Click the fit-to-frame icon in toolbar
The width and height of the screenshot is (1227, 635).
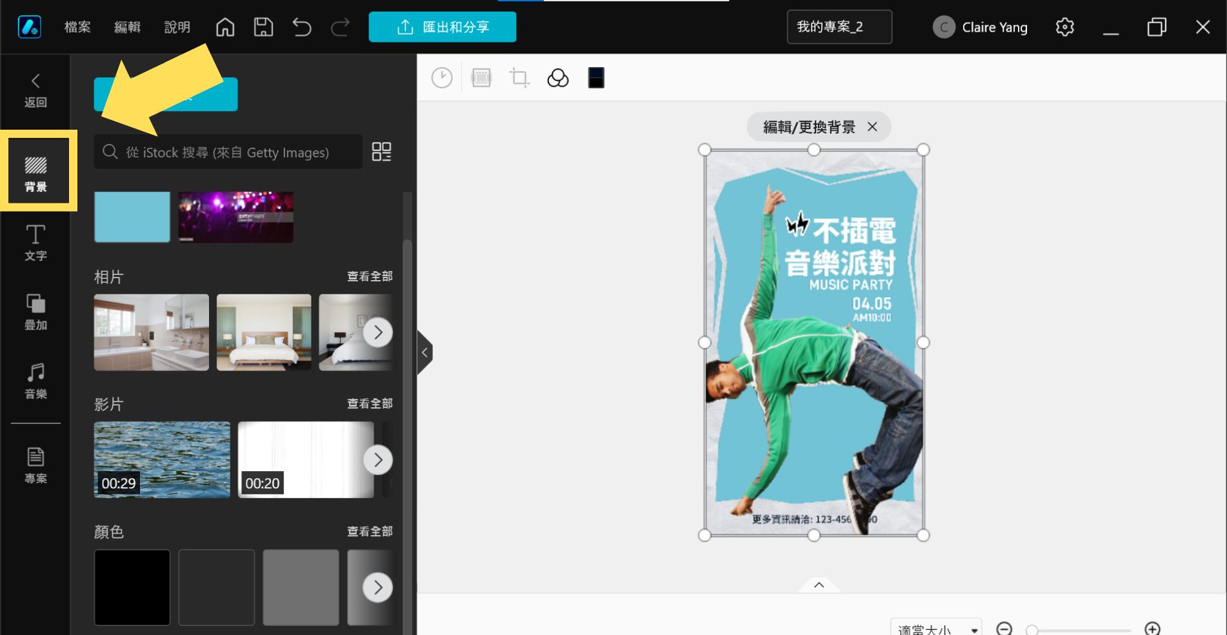click(x=481, y=78)
